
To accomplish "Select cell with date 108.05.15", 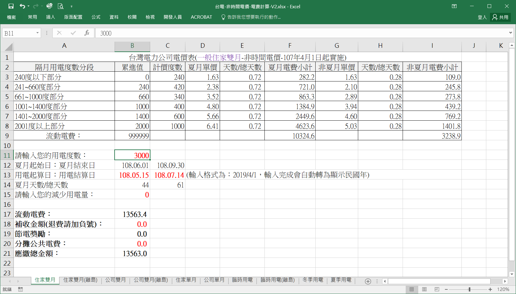I will 132,175.
